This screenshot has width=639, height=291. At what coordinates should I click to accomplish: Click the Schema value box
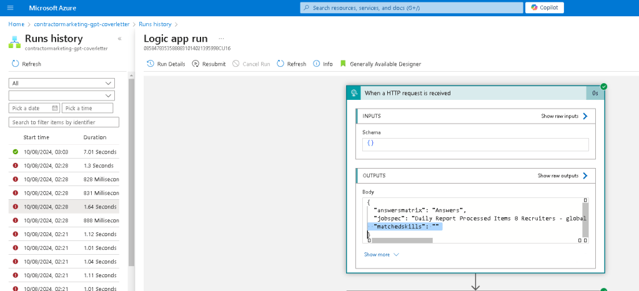point(475,144)
